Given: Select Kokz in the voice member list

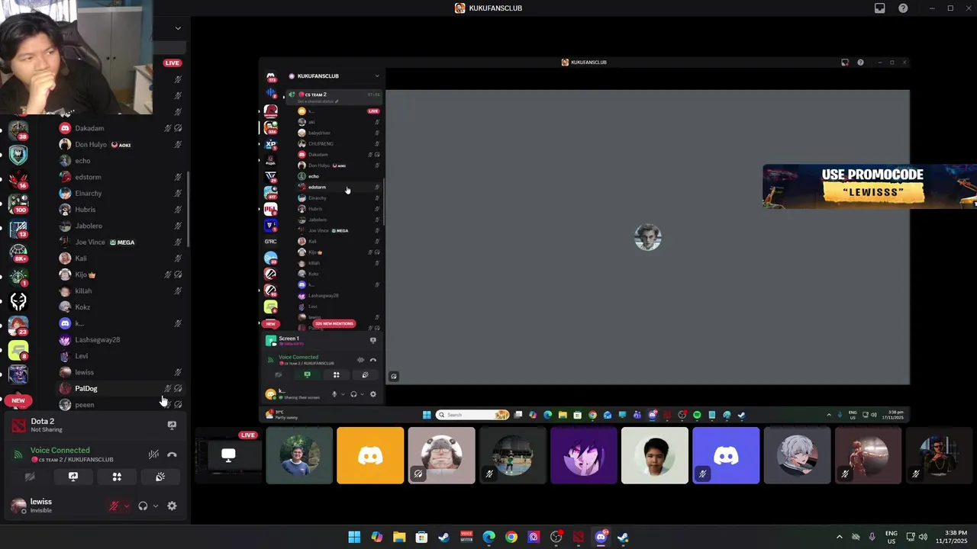Looking at the screenshot, I should [x=122, y=307].
